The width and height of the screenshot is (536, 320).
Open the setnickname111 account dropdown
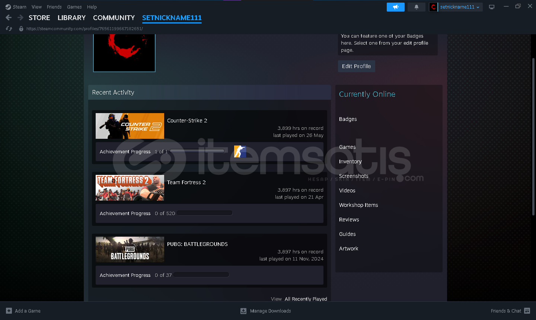460,7
